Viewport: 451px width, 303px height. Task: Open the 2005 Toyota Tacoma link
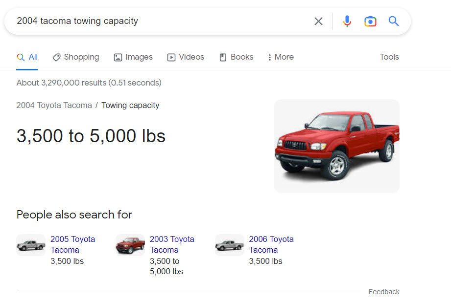(x=73, y=244)
